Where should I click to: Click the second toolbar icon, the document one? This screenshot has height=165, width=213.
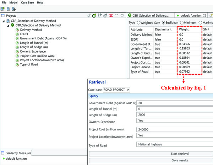[x=8, y=9]
